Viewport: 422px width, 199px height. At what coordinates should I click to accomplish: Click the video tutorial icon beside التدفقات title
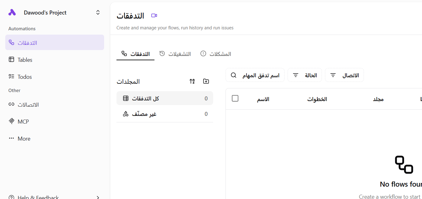click(154, 15)
